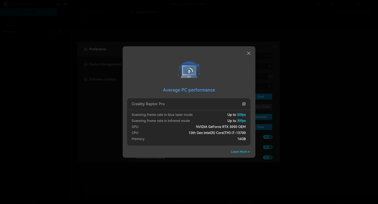The width and height of the screenshot is (378, 204).
Task: Follow the Learn More link
Action: click(240, 152)
